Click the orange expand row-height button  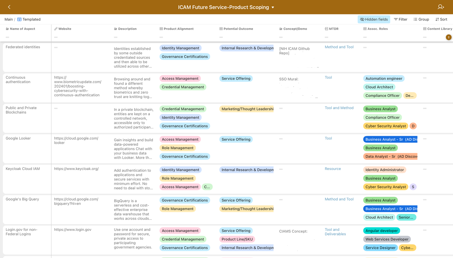pos(448,37)
